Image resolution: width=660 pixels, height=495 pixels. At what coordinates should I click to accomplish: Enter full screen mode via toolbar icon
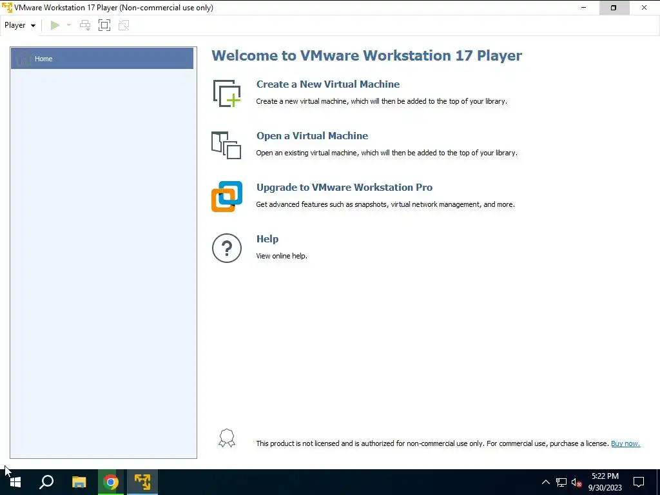[104, 25]
